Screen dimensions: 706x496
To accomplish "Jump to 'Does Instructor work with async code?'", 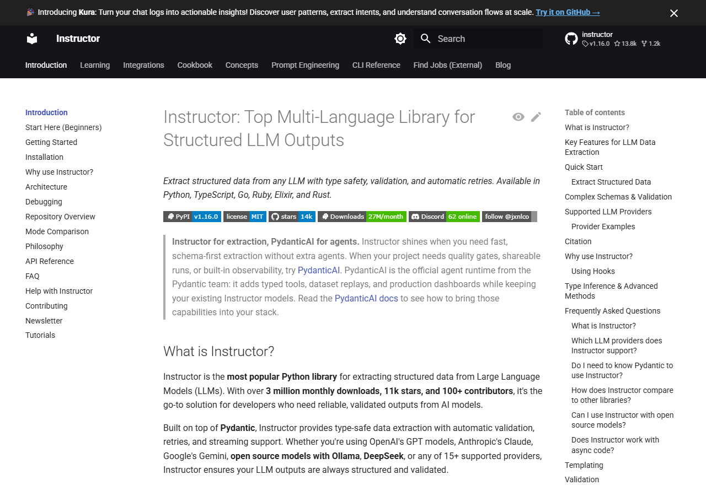I will coord(616,445).
